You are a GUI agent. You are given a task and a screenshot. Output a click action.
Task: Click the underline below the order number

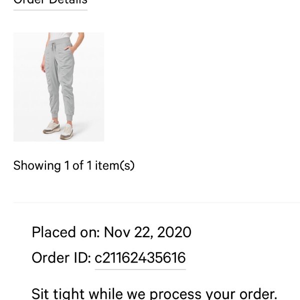[140, 269]
